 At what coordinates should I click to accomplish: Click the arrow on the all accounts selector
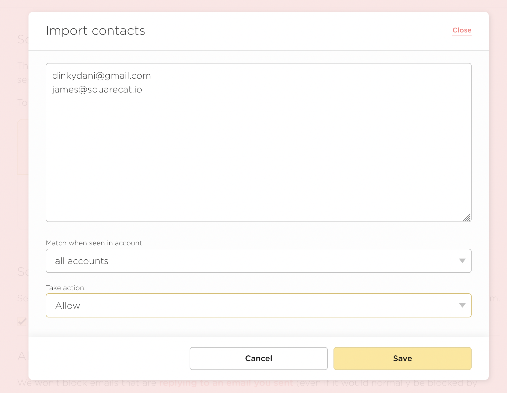[462, 261]
